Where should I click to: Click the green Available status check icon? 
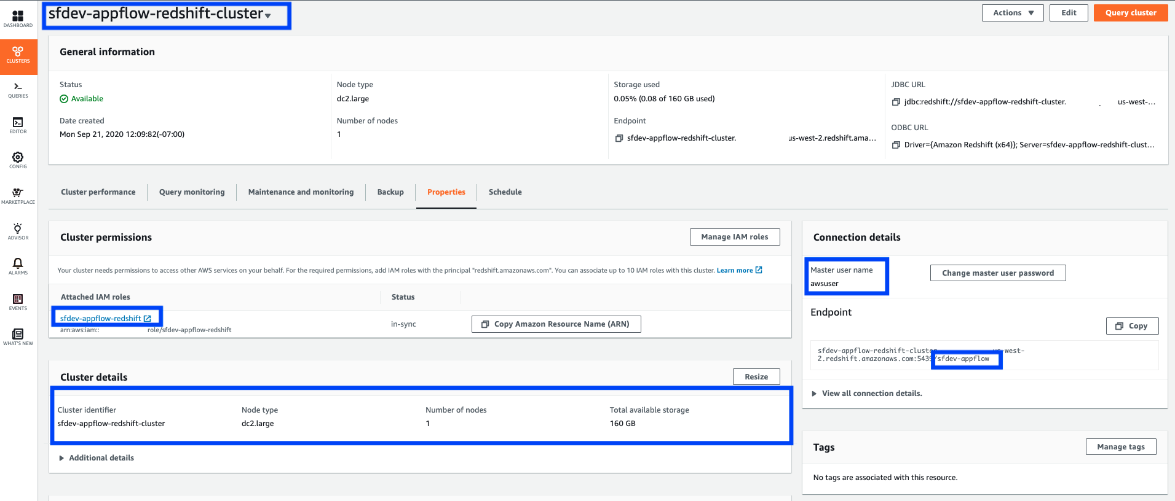click(x=64, y=99)
